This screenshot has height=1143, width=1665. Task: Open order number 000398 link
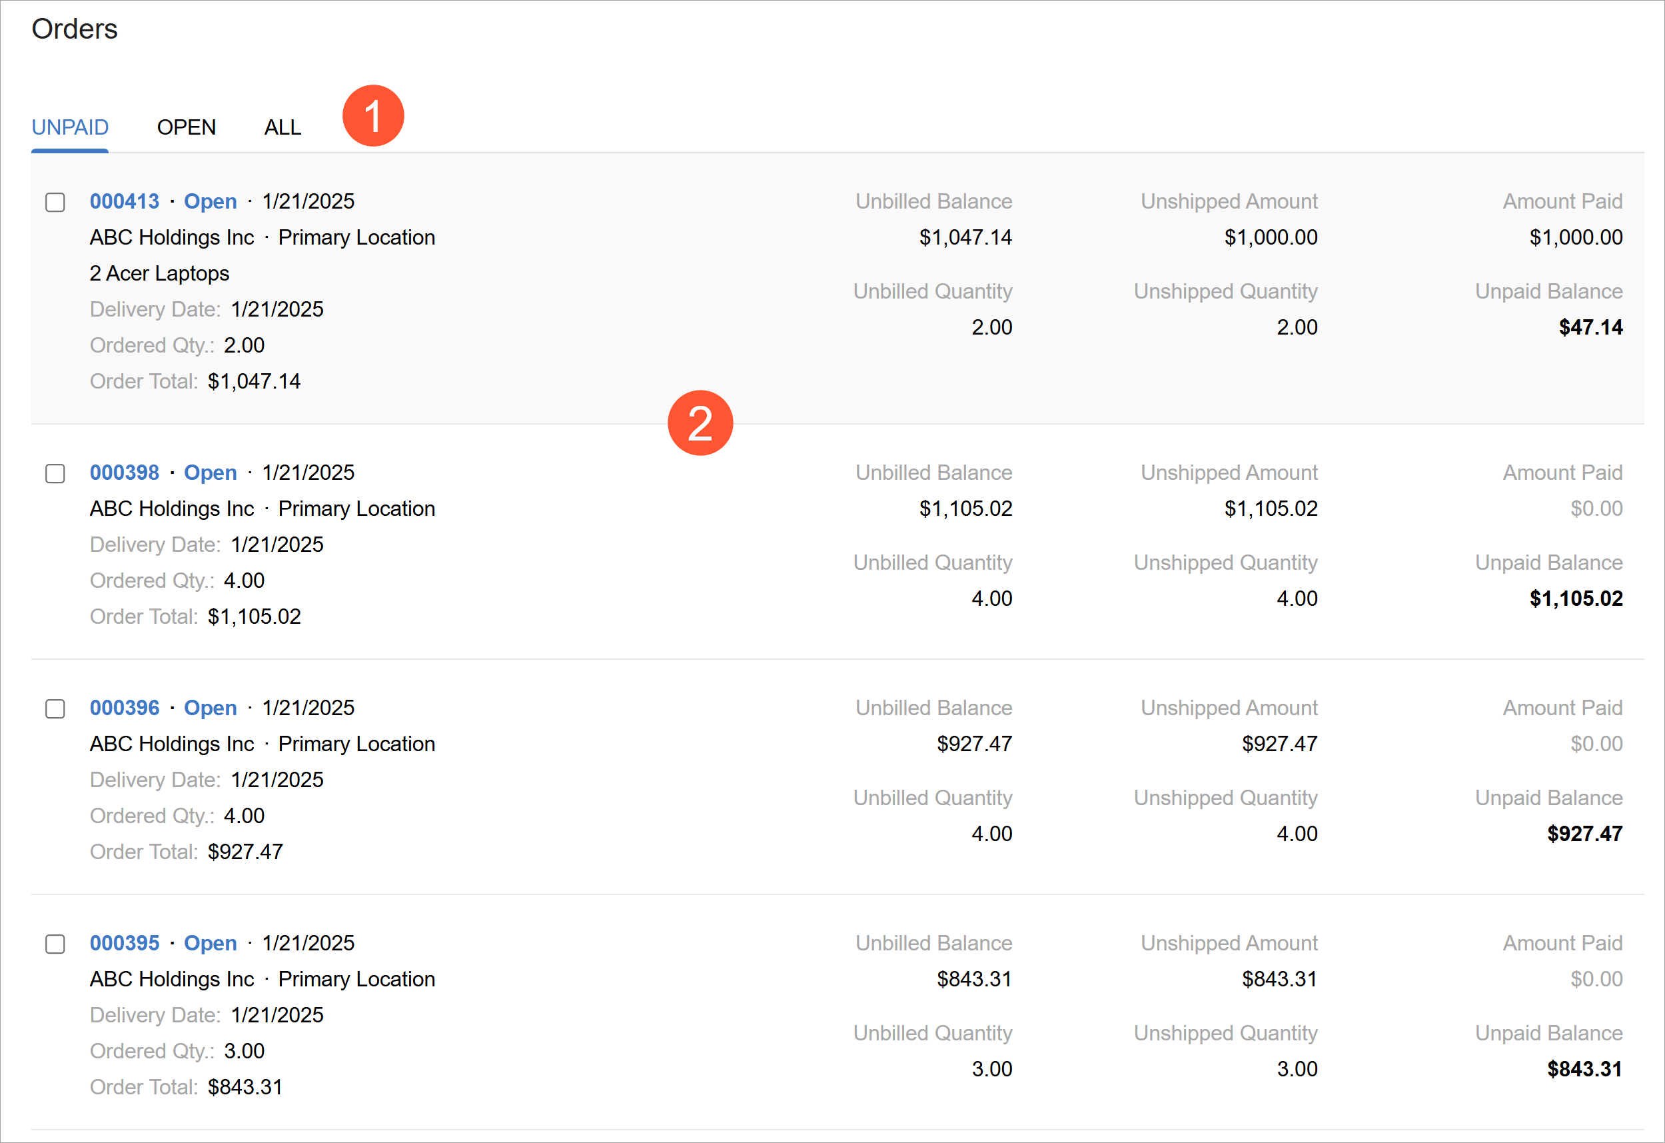coord(125,473)
